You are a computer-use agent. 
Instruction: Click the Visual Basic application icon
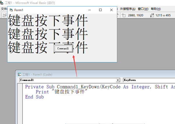(1, 3)
